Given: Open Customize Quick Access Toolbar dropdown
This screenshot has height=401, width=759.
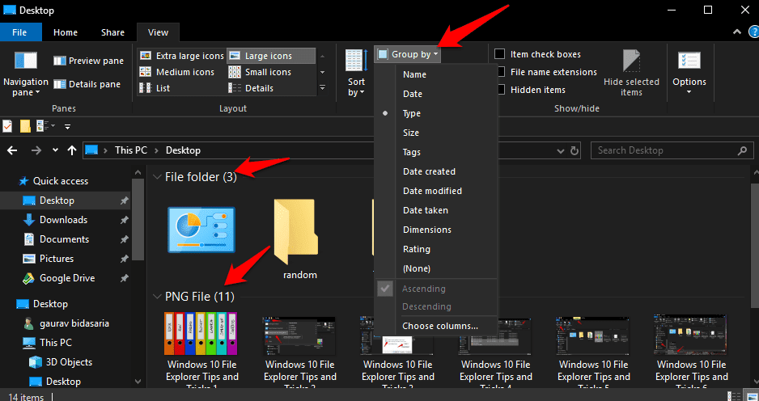Looking at the screenshot, I should (x=68, y=127).
